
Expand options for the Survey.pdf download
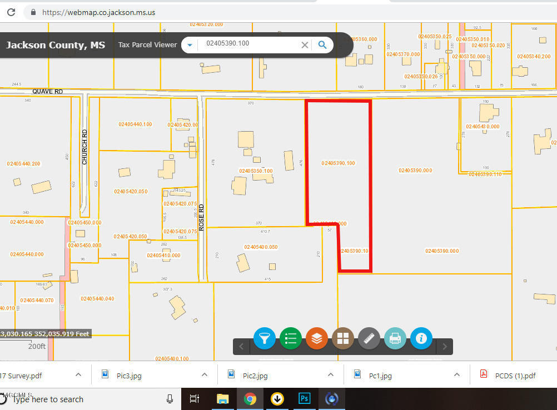(78, 374)
